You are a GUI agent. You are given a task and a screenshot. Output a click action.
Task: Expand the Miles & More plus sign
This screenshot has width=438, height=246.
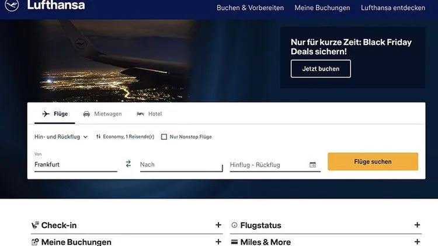click(x=418, y=241)
